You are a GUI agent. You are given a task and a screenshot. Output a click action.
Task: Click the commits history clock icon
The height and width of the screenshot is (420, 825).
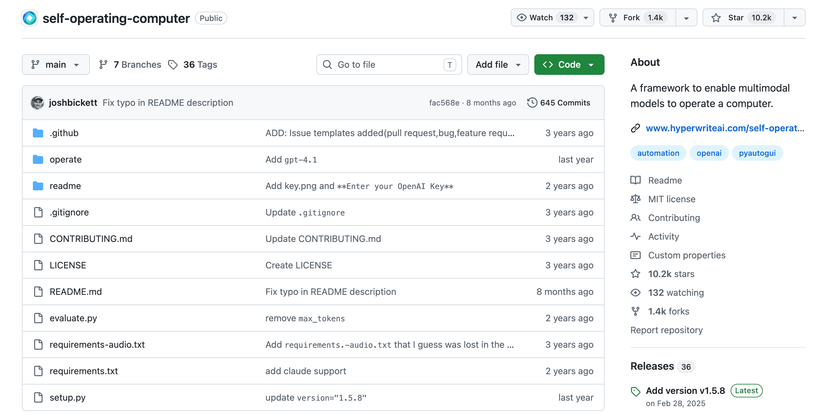coord(532,103)
